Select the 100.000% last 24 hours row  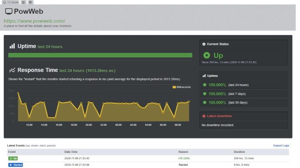[244, 85]
